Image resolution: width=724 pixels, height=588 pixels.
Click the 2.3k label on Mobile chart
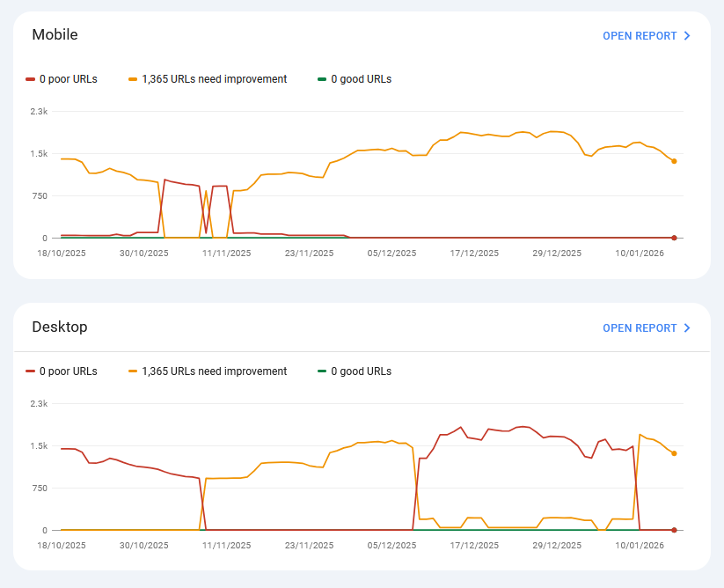tap(40, 111)
